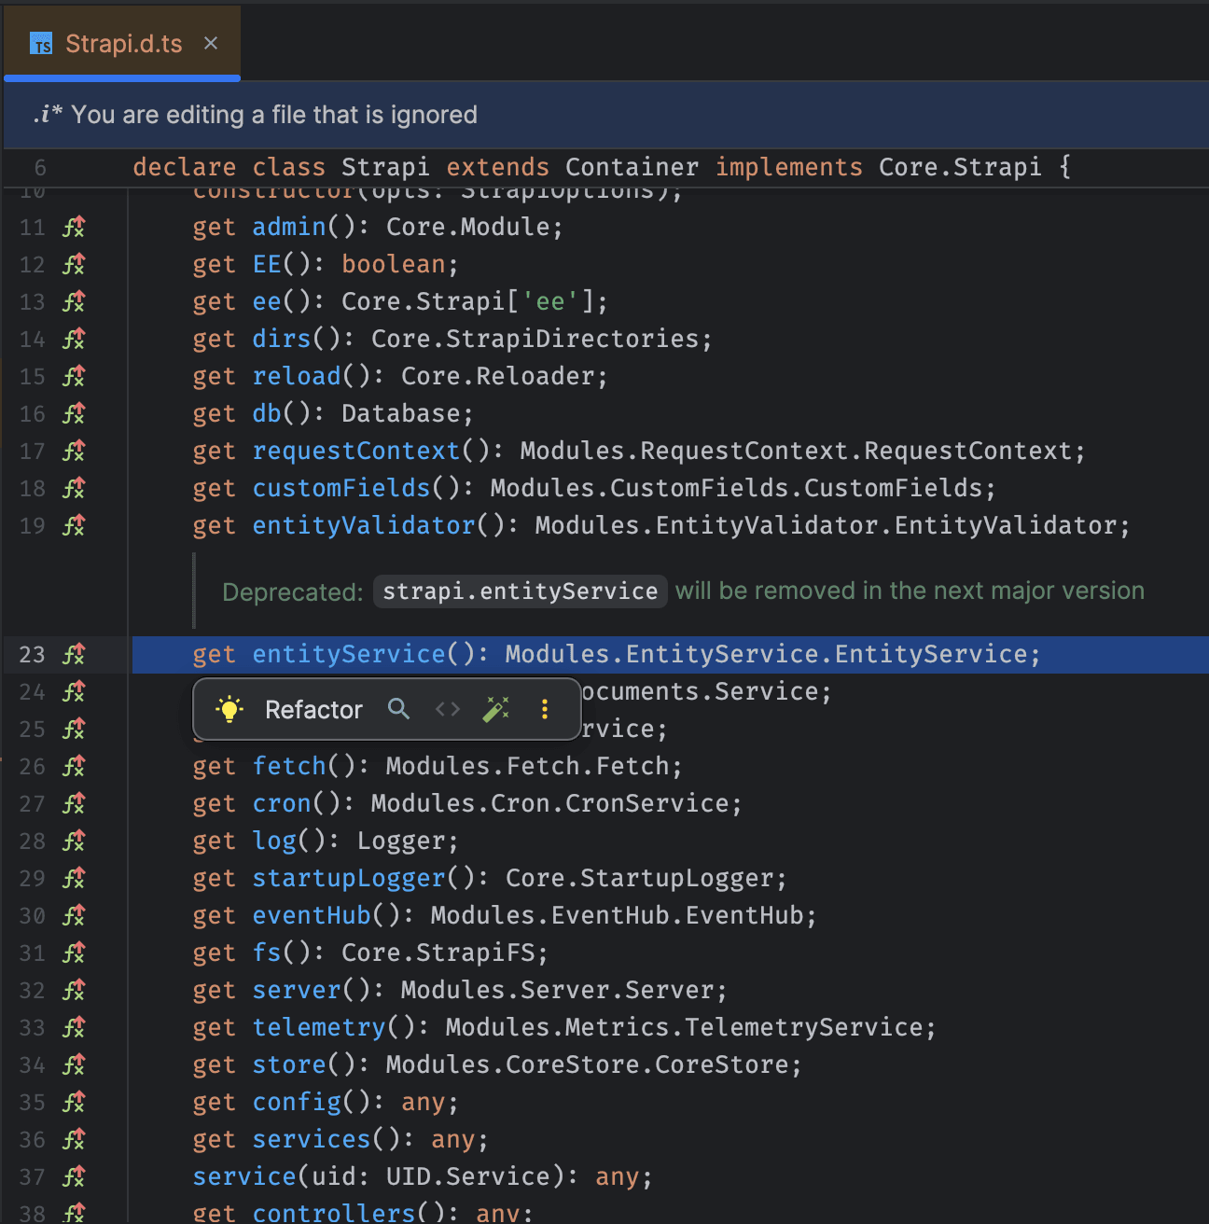This screenshot has height=1224, width=1209.
Task: Click line number 23 in gutter
Action: [x=32, y=654]
